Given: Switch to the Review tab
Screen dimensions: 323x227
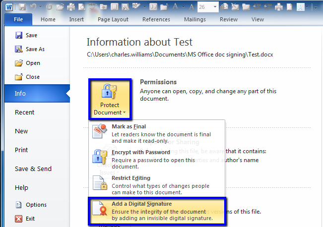Looking at the screenshot, I should (229, 19).
